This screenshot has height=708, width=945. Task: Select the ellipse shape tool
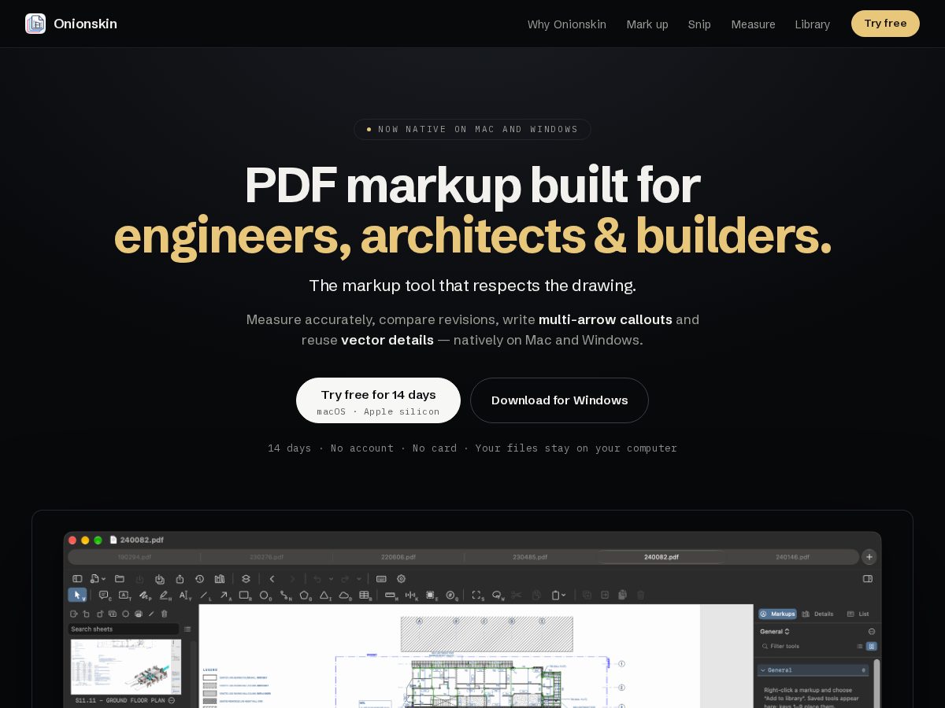(265, 596)
